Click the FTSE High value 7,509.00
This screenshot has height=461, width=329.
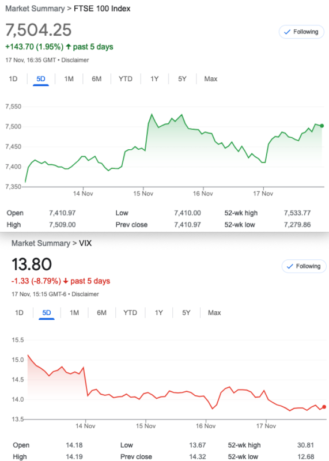(62, 225)
